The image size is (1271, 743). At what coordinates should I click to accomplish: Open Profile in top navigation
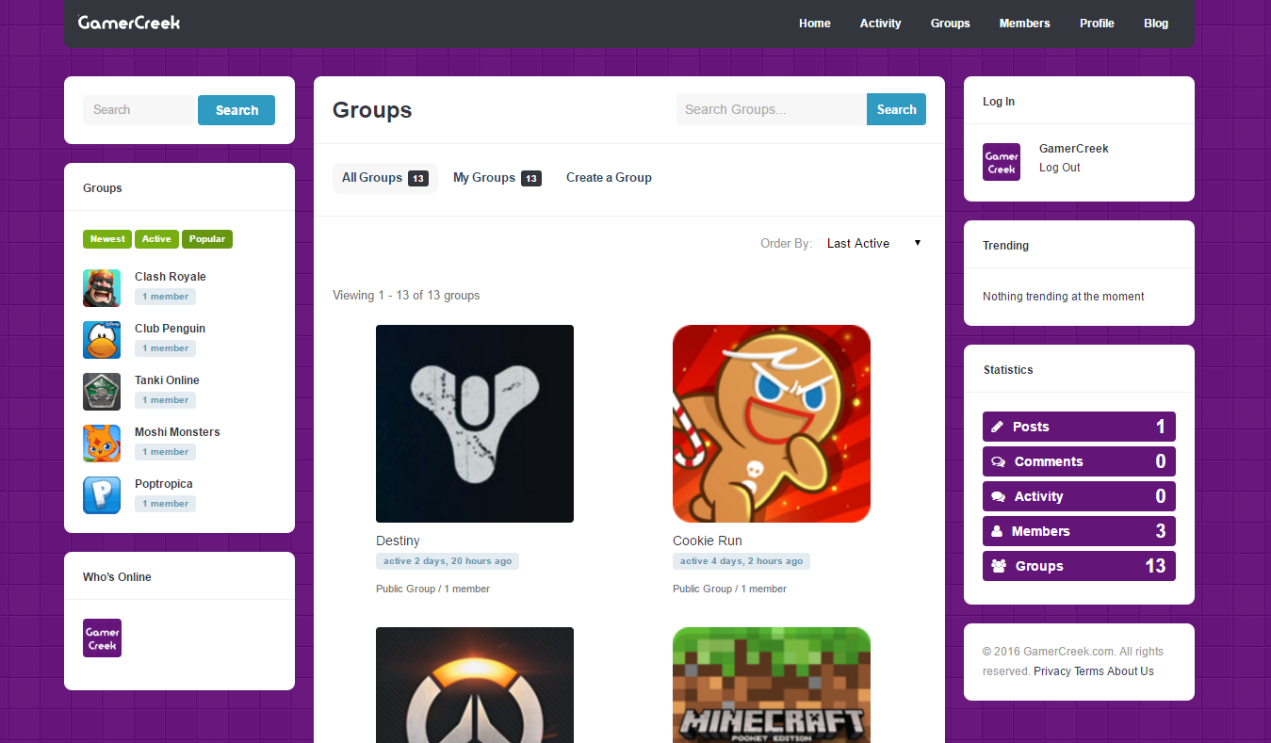pyautogui.click(x=1097, y=24)
